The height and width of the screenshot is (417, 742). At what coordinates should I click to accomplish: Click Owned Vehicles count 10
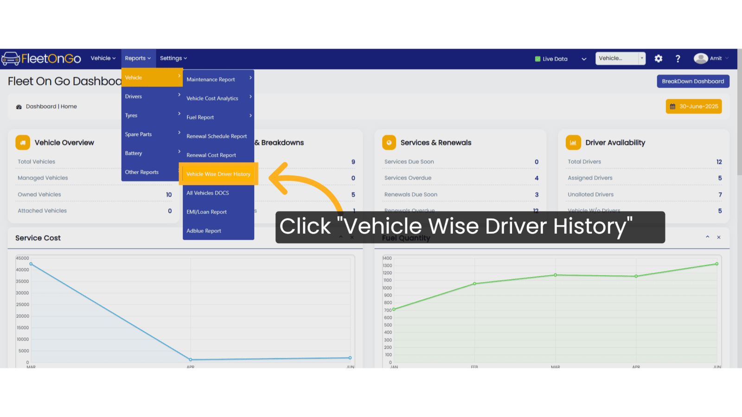169,195
